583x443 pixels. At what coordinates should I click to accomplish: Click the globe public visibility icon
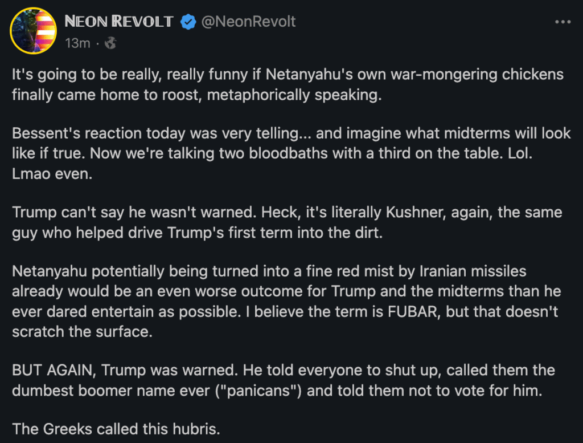coord(110,43)
